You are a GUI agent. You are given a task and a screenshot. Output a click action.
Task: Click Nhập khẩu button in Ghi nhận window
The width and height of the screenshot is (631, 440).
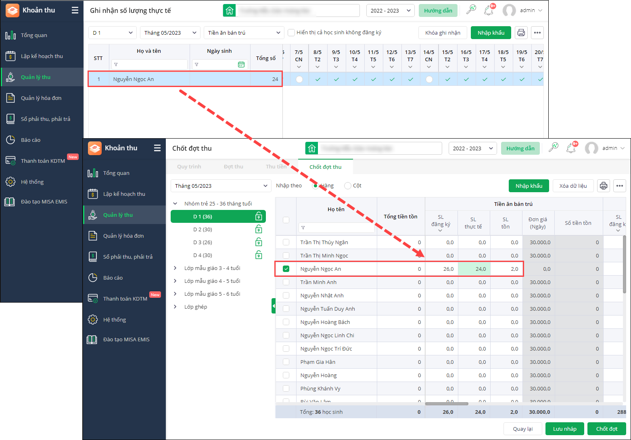(491, 33)
